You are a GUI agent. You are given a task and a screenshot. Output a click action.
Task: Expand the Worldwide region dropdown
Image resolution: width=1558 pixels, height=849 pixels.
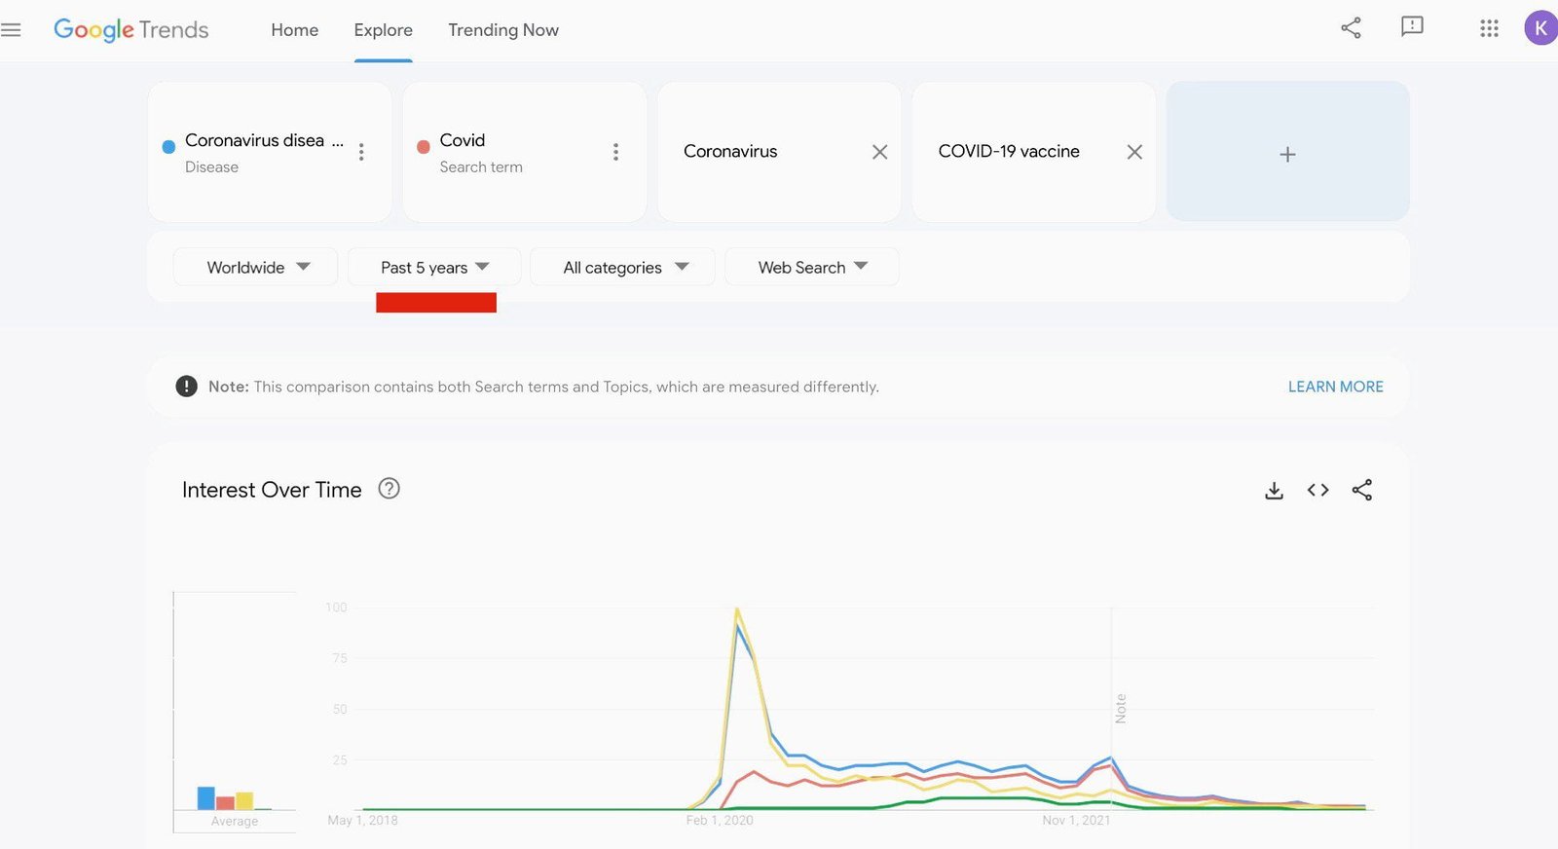[255, 267]
